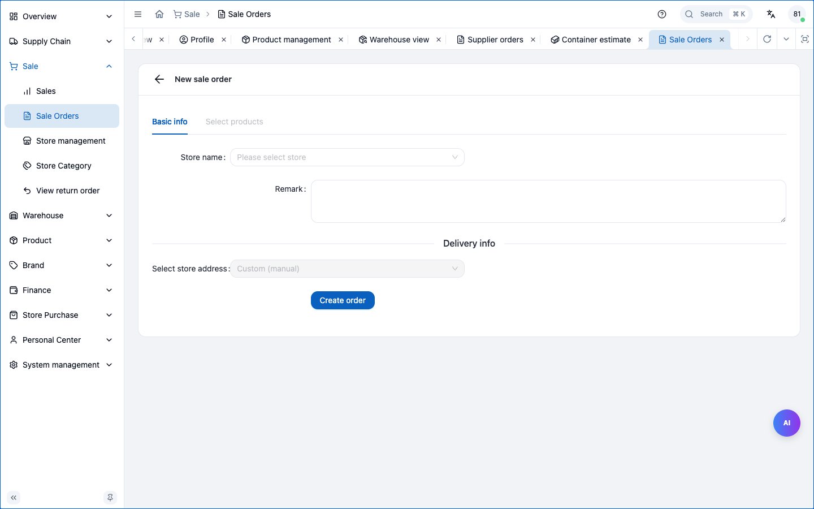The width and height of the screenshot is (814, 509).
Task: Switch language with translate icon
Action: 771,14
